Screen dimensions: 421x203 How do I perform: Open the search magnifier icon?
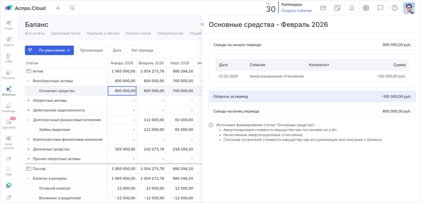[x=72, y=8]
